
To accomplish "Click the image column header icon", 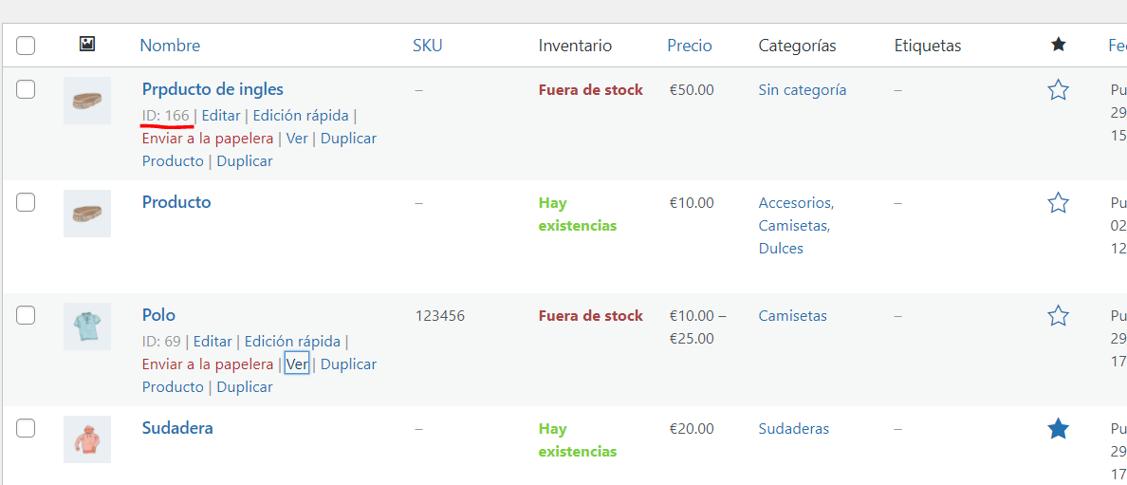I will tap(87, 45).
